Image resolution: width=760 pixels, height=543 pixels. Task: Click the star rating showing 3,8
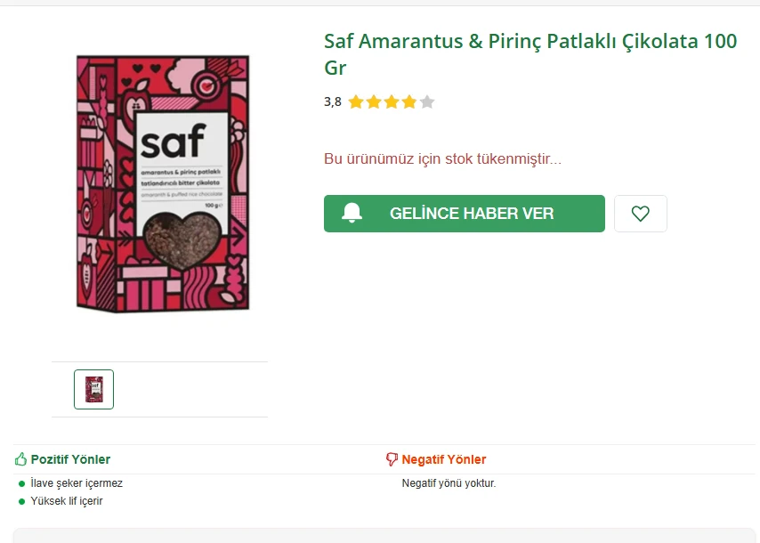click(392, 101)
